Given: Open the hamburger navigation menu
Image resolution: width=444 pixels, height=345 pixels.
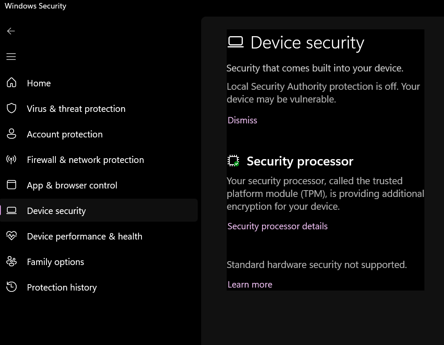Looking at the screenshot, I should 11,57.
